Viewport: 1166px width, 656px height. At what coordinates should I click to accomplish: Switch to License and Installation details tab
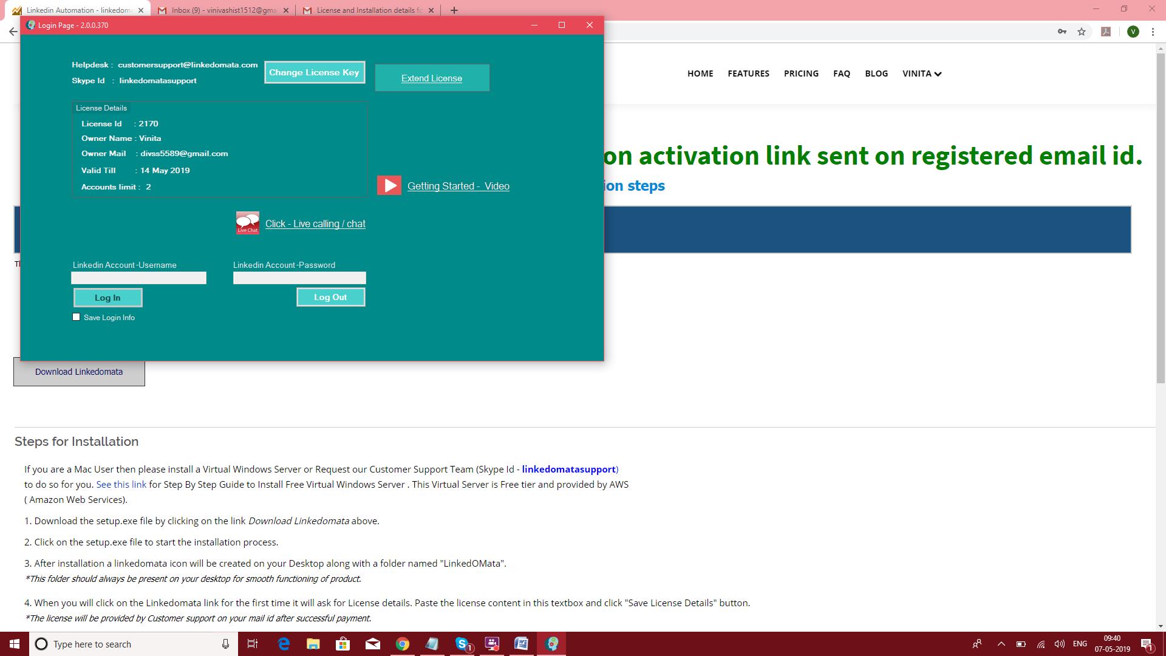pyautogui.click(x=369, y=10)
